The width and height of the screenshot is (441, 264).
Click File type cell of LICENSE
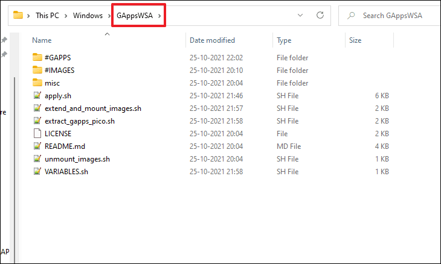point(282,134)
